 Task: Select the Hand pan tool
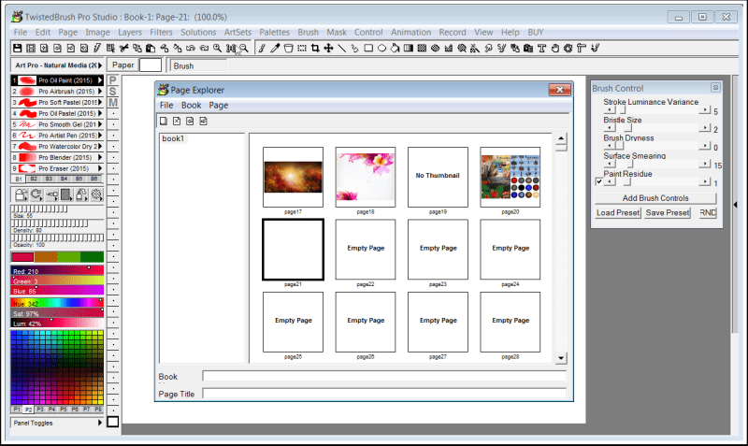[554, 49]
